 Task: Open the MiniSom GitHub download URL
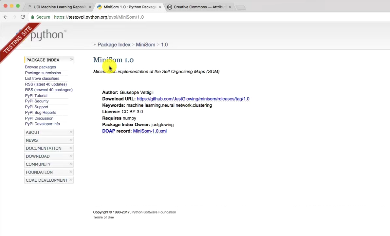pyautogui.click(x=193, y=99)
